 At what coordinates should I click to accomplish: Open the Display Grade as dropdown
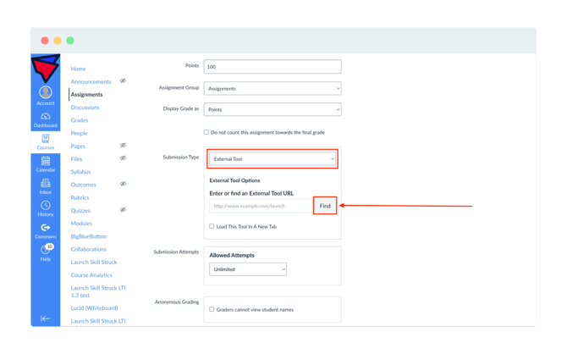point(272,109)
